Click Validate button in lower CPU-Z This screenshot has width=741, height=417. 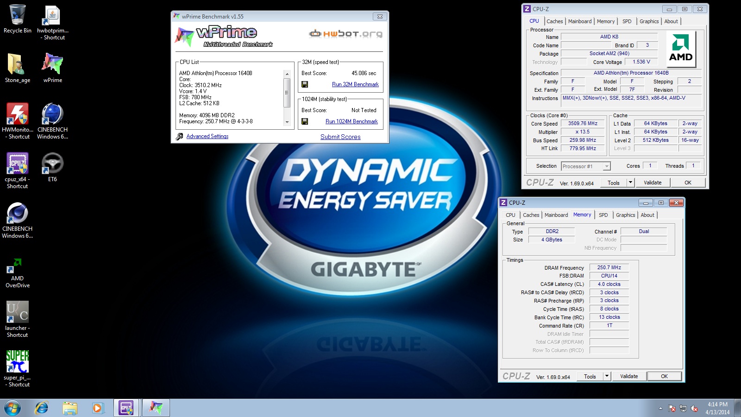(x=629, y=376)
